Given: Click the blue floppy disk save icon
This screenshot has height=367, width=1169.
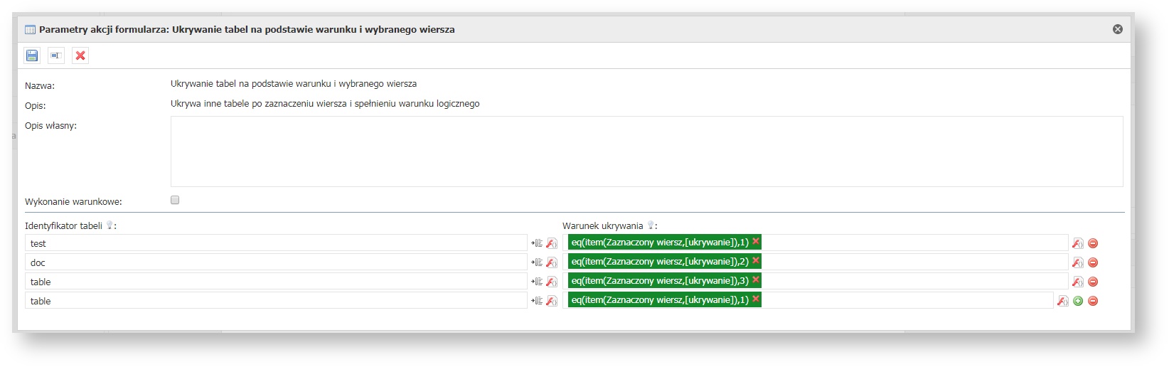Looking at the screenshot, I should tap(32, 55).
